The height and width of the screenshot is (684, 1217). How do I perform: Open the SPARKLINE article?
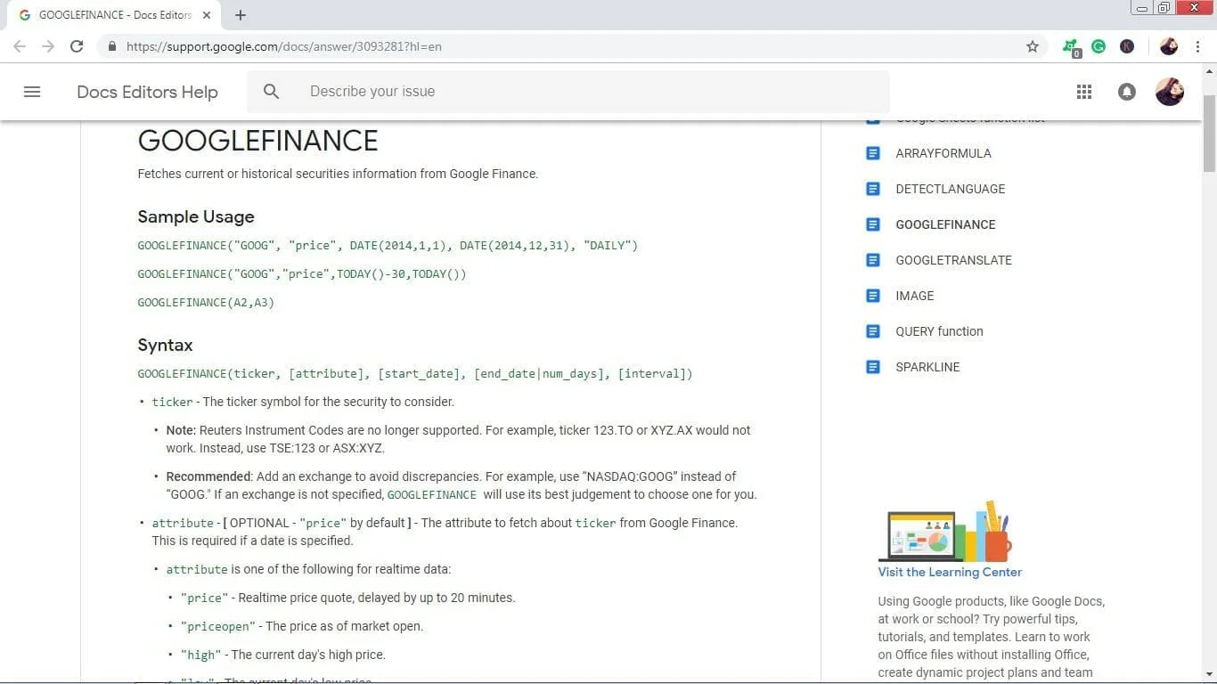click(x=928, y=367)
